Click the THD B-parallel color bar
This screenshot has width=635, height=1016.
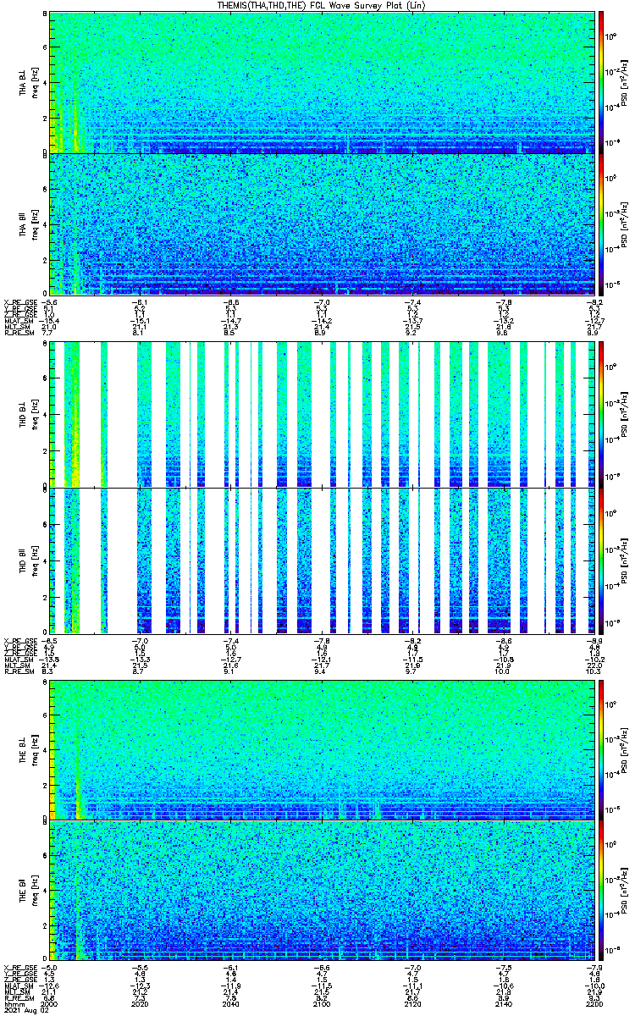(601, 561)
